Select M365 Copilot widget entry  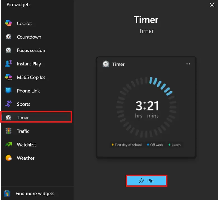[x=31, y=77]
